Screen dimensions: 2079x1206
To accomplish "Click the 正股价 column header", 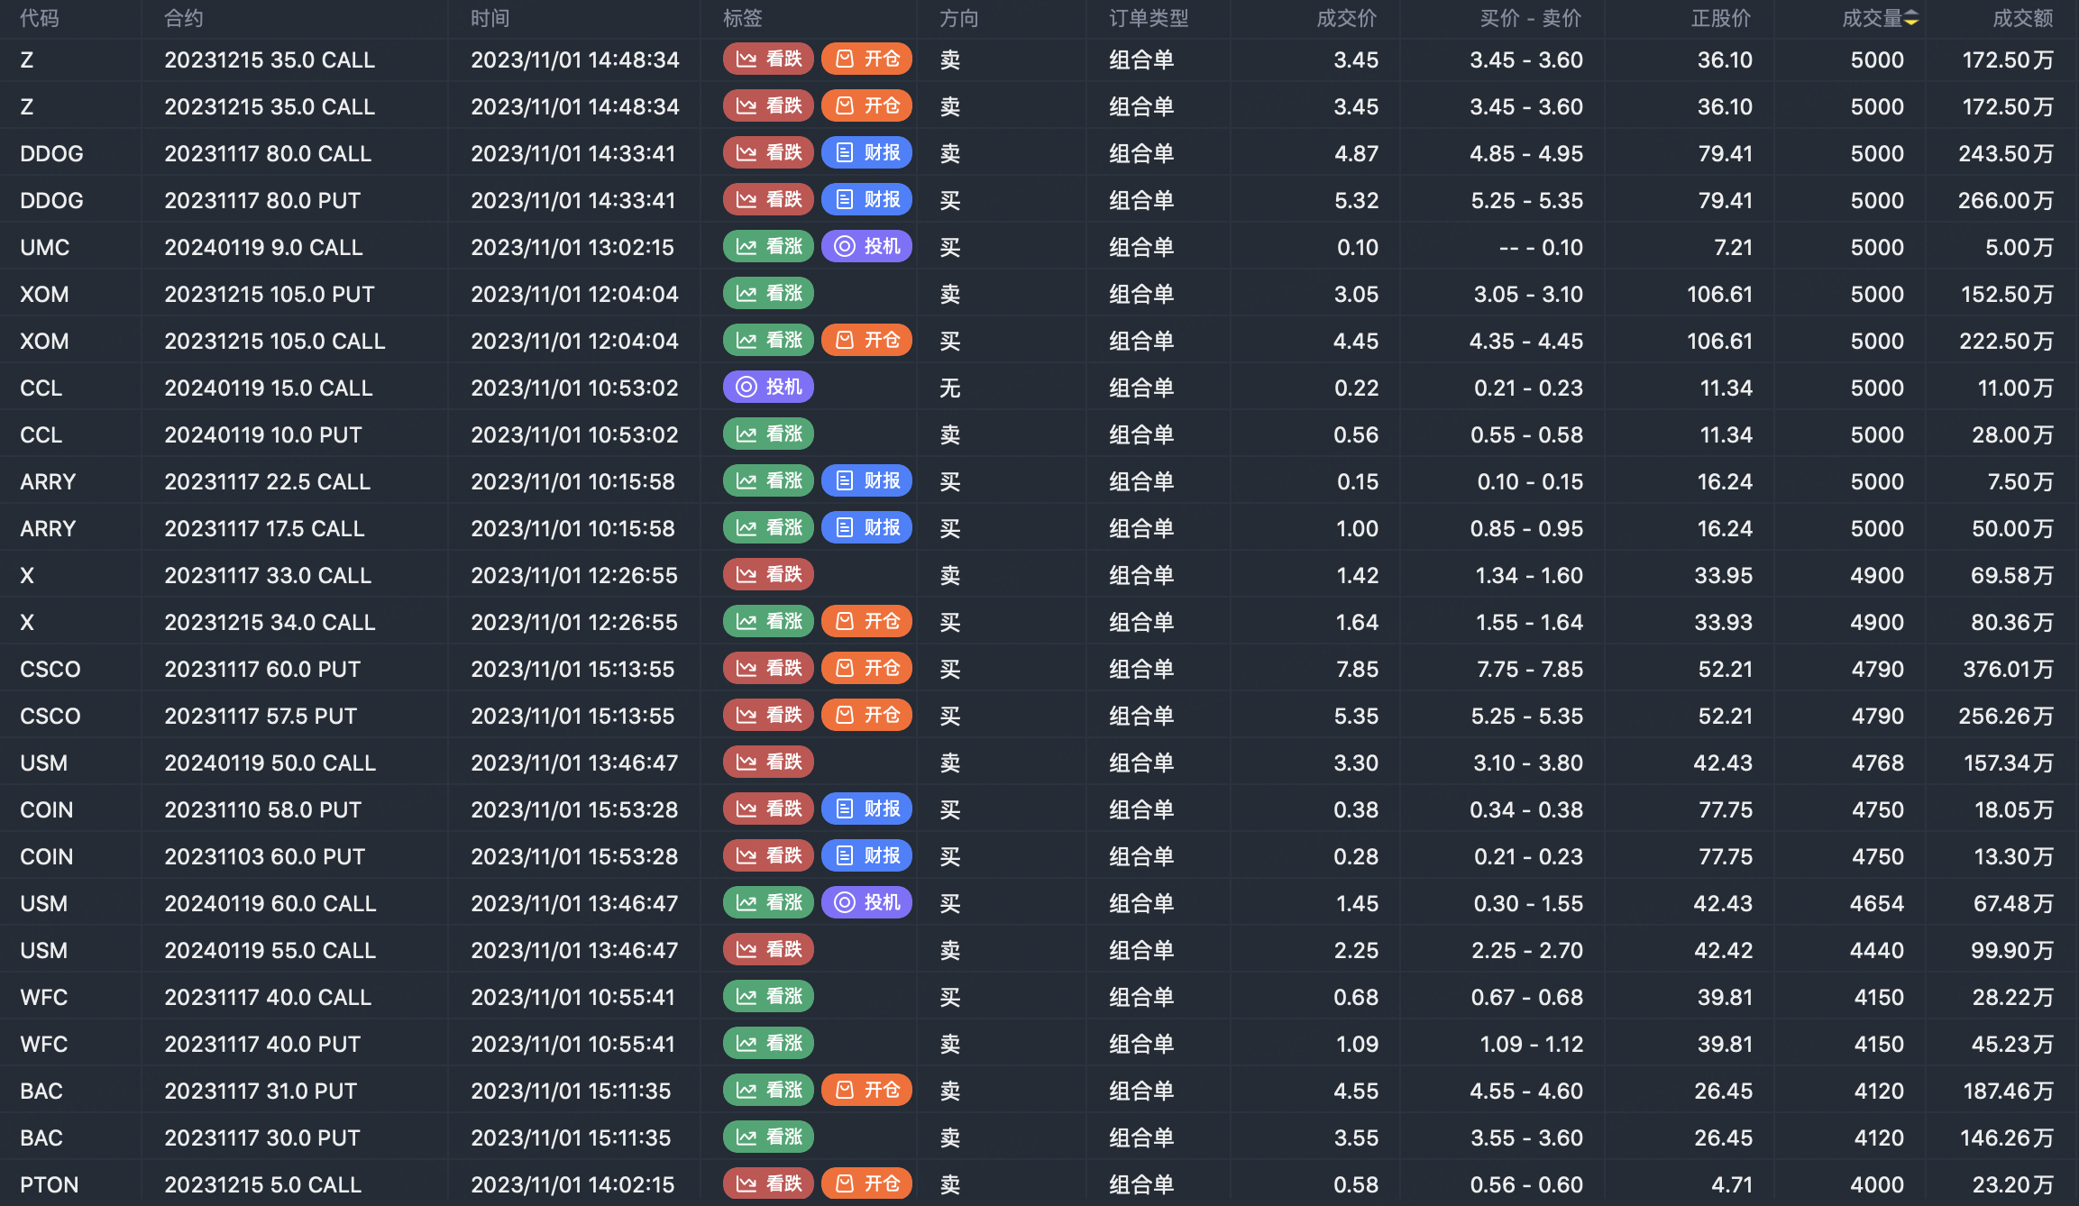I will click(x=1722, y=18).
